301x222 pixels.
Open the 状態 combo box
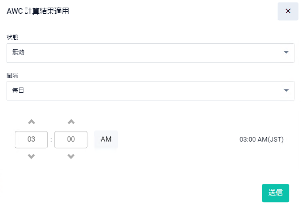tap(150, 53)
